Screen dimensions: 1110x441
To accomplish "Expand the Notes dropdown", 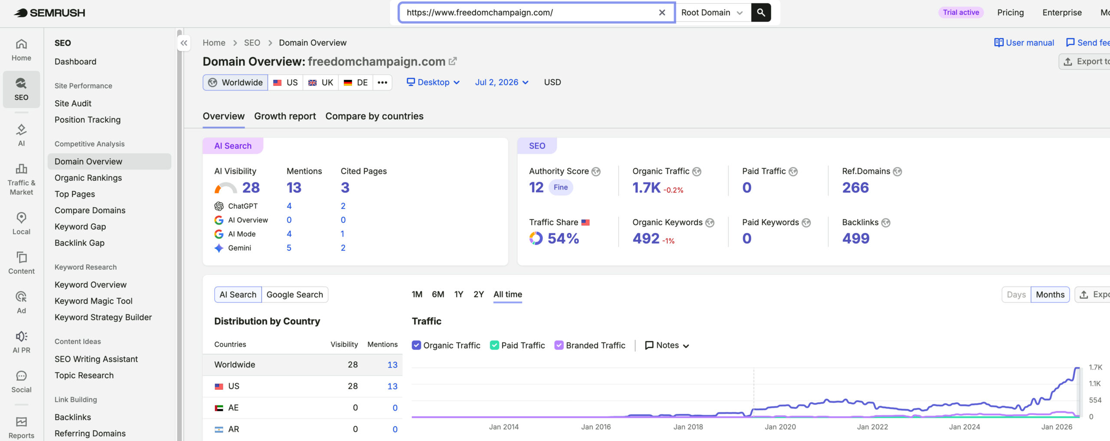I will pyautogui.click(x=667, y=345).
